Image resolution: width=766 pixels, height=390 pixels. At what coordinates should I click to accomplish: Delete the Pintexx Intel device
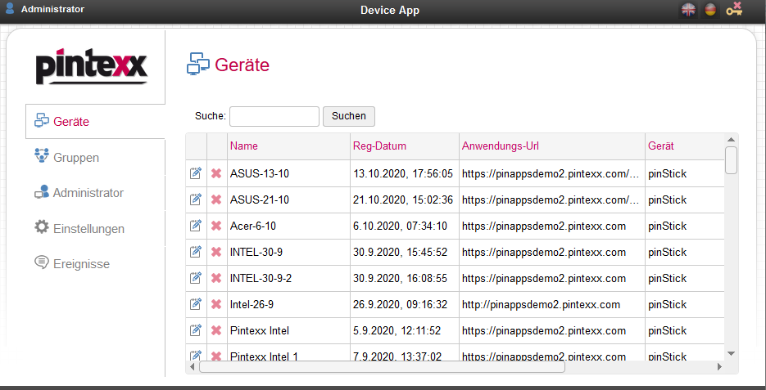click(x=216, y=330)
